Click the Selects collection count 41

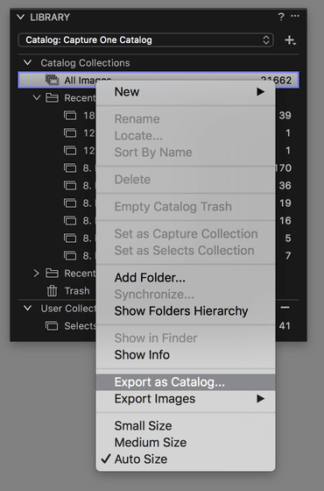click(285, 326)
